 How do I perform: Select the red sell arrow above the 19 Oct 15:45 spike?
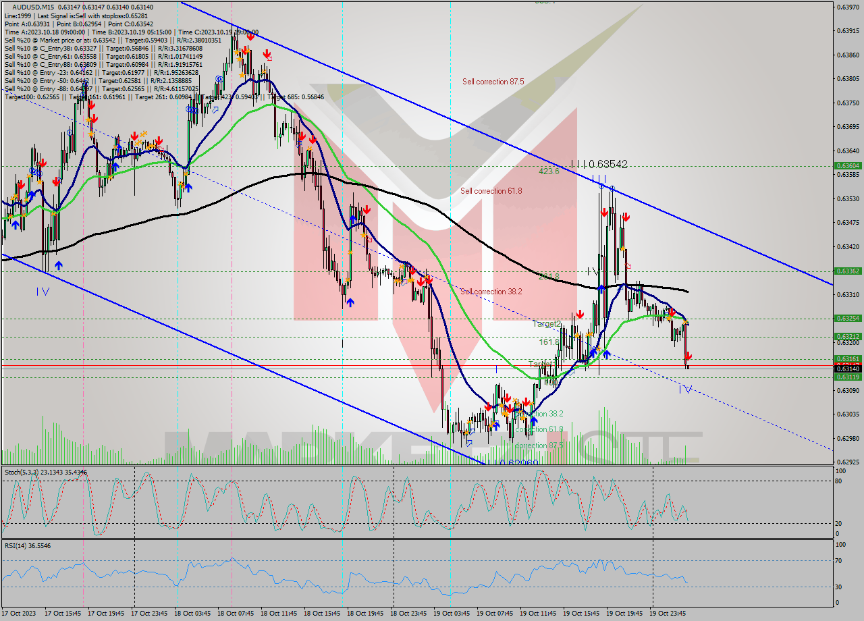click(605, 213)
